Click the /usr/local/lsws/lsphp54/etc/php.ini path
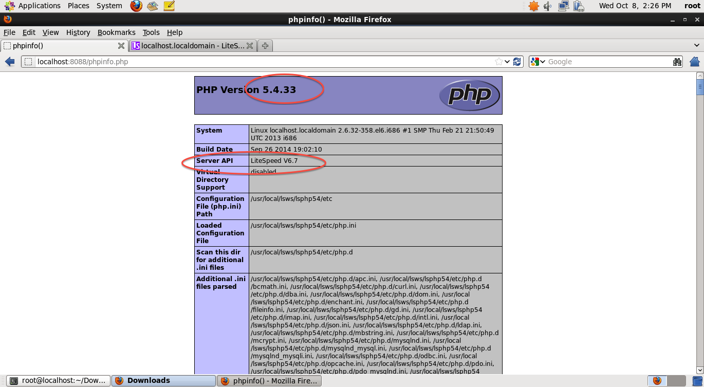 (x=303, y=226)
